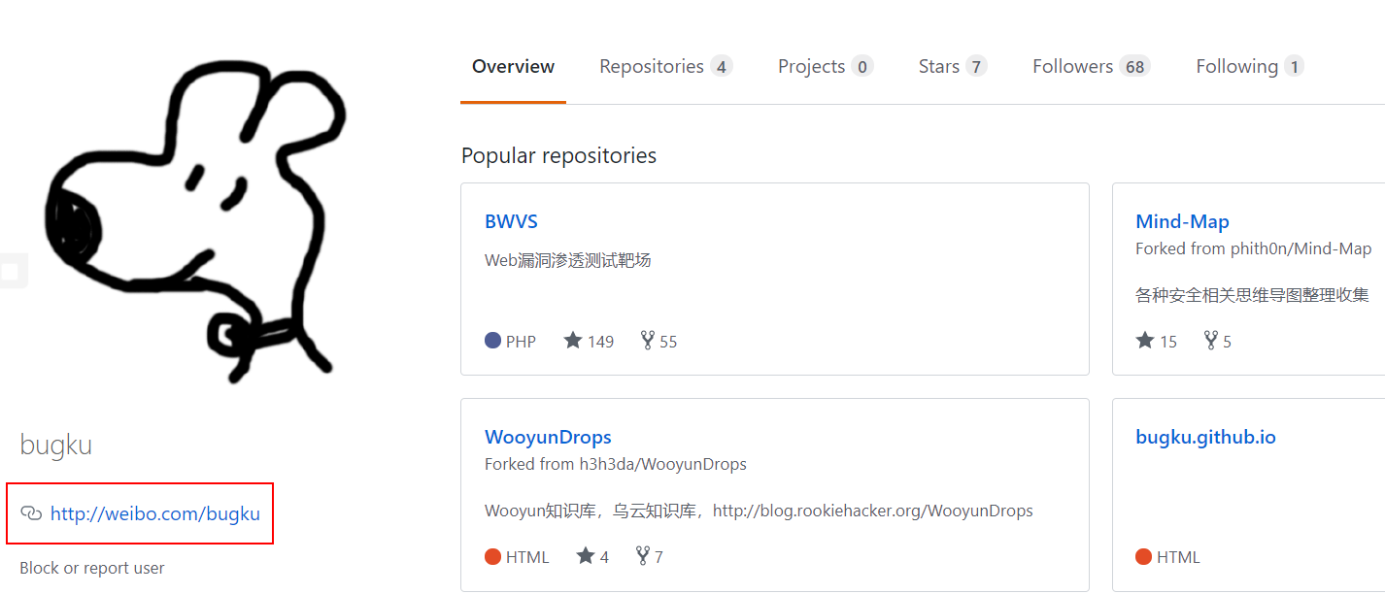Click the Stars count badge 7
The width and height of the screenshot is (1385, 594).
[x=976, y=67]
